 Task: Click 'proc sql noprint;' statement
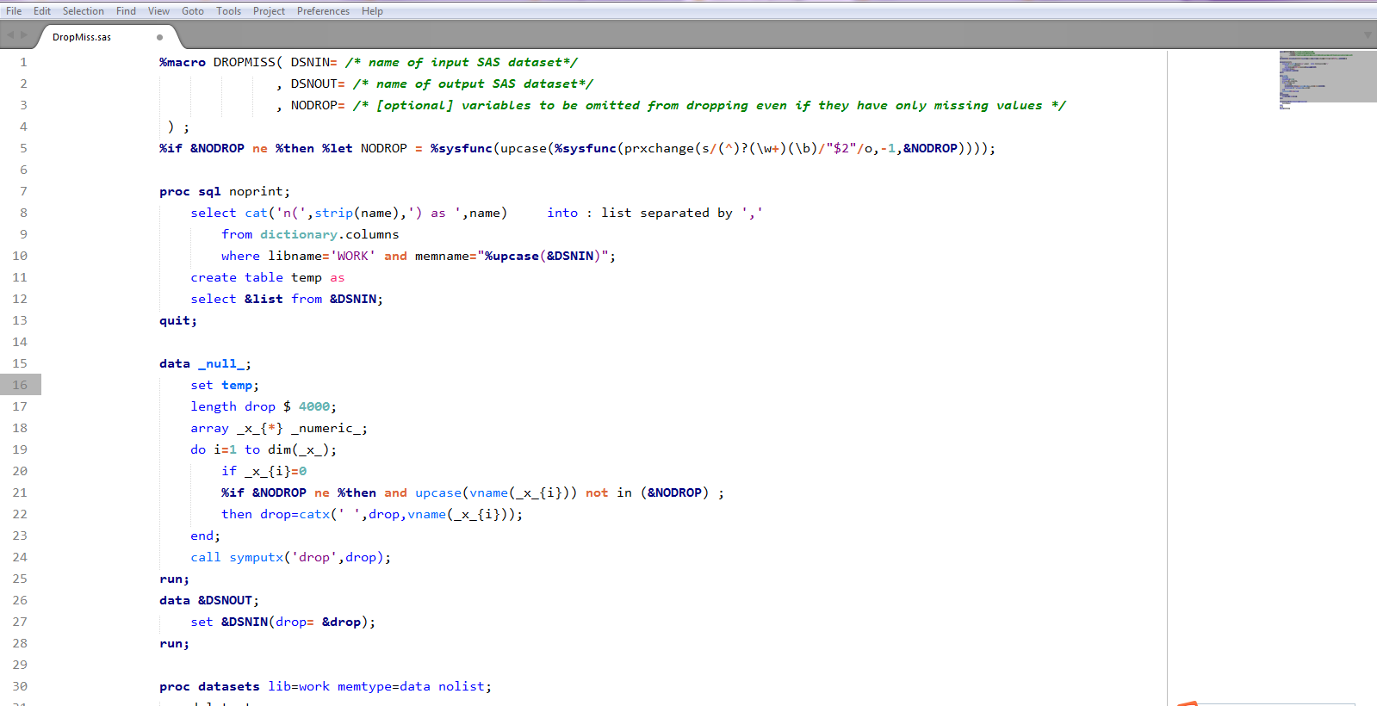[225, 191]
